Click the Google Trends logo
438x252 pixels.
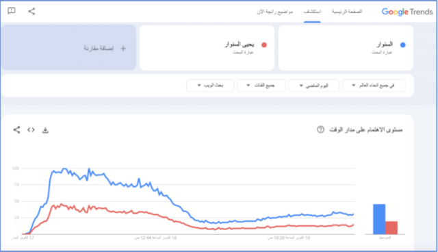407,12
